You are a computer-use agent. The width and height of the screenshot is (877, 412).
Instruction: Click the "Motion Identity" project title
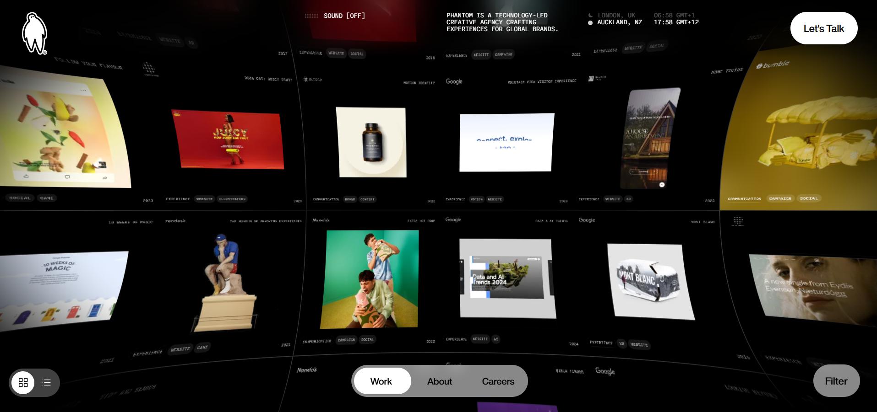pyautogui.click(x=419, y=83)
